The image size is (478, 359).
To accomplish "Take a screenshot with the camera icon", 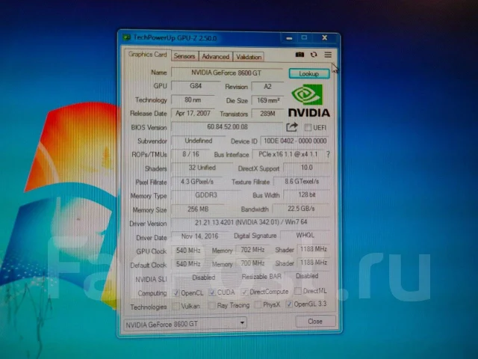I will coord(299,55).
